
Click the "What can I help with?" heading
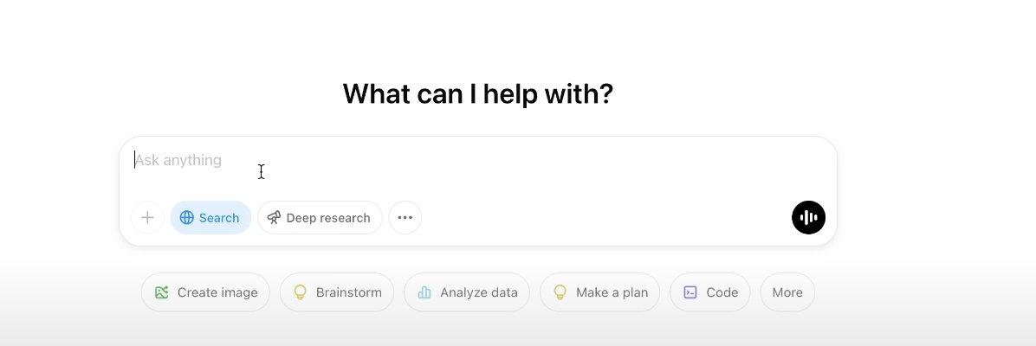point(477,93)
